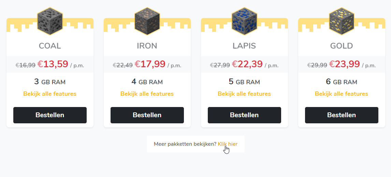Order the COAL package with Bestellen
391x177 pixels.
50,115
